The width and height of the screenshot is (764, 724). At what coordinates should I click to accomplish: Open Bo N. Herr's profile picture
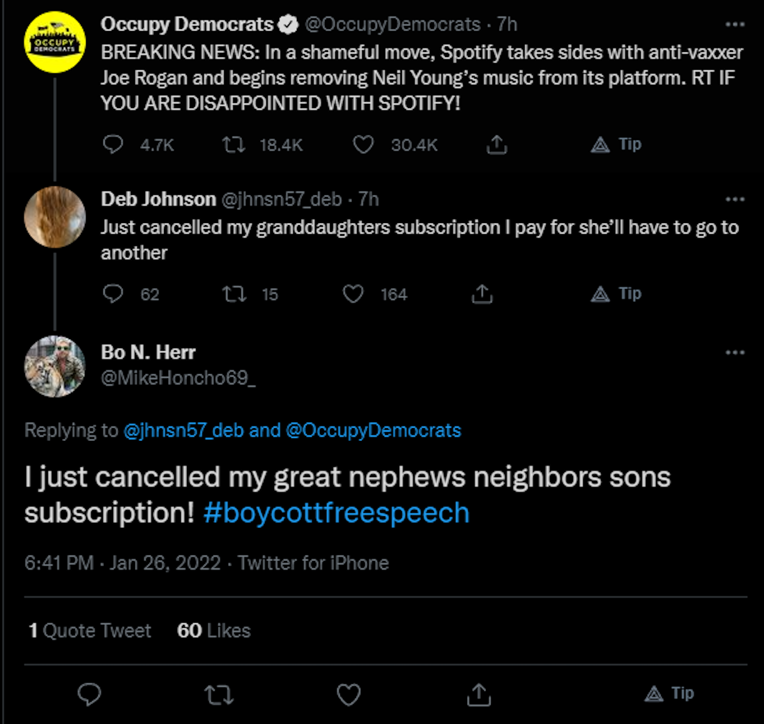55,367
